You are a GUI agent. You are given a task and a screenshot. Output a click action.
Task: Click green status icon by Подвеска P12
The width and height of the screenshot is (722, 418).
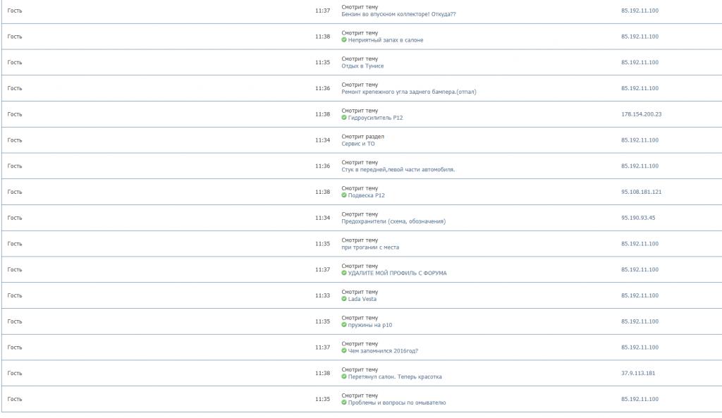point(344,195)
